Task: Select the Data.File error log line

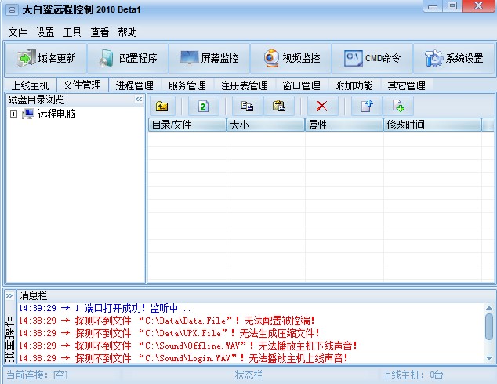Action: 166,321
